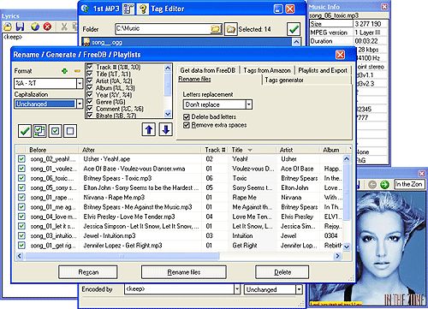Click red delete icon in Lyrics toolbar
The width and height of the screenshot is (428, 309).
tap(47, 27)
